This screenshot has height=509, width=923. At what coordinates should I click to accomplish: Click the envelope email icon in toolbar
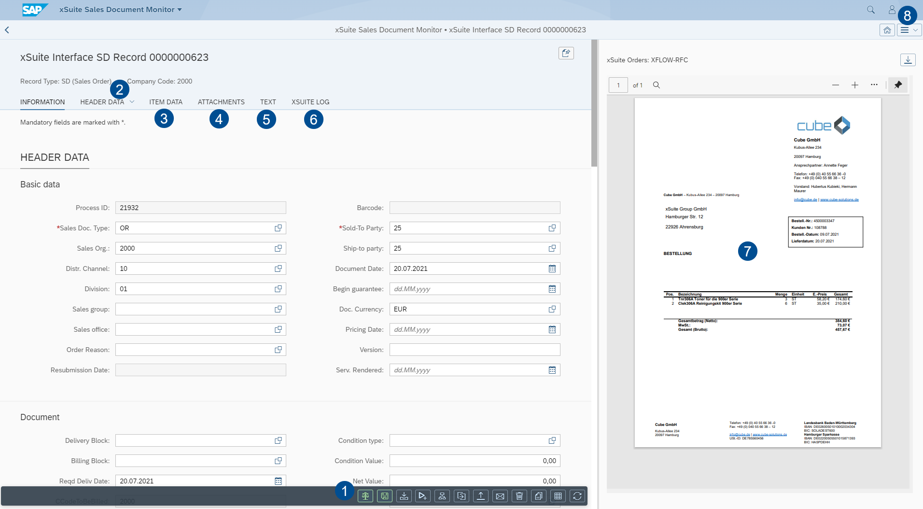(x=500, y=496)
